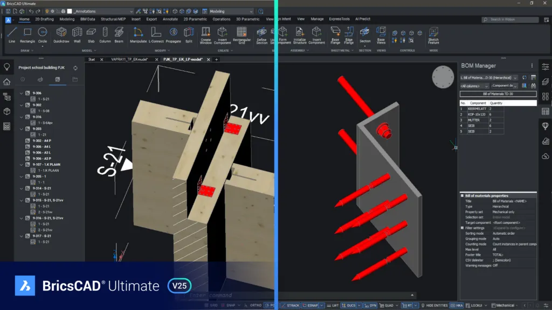Click the binoculars icon in BOM Manager

click(533, 86)
